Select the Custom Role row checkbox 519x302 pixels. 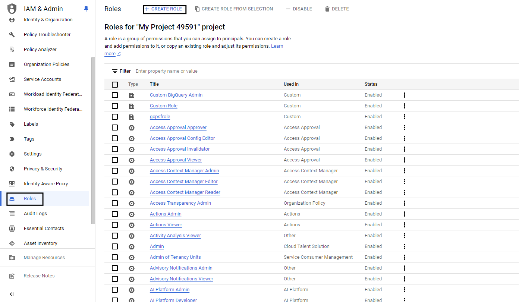pos(115,106)
